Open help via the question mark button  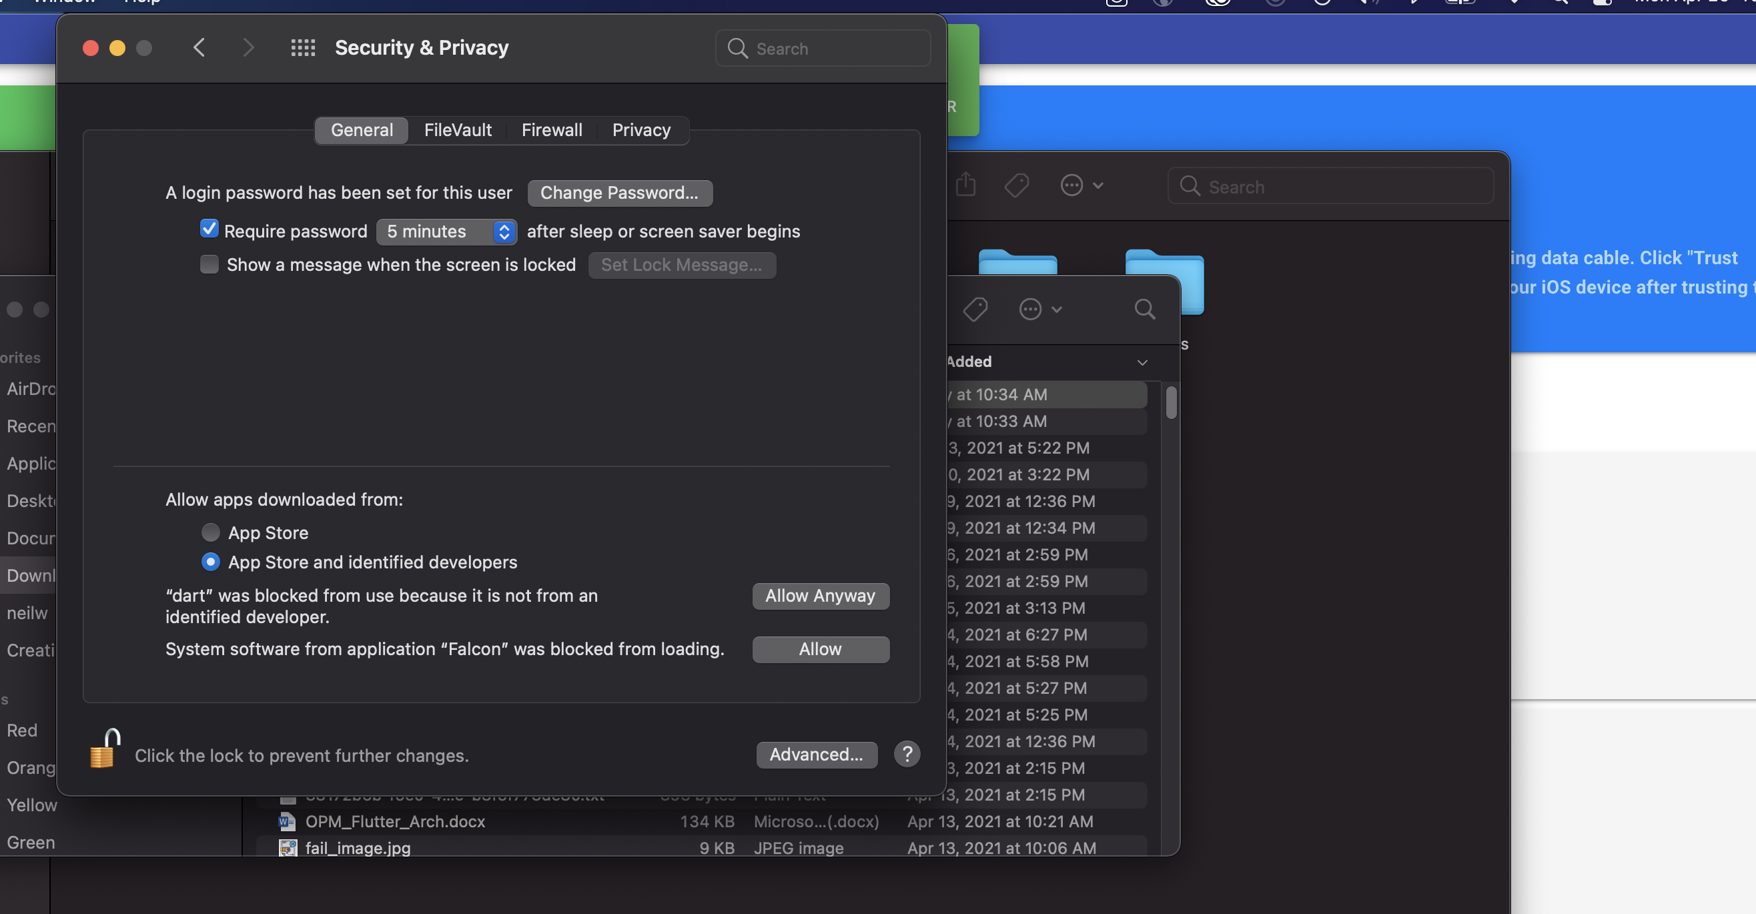coord(907,754)
